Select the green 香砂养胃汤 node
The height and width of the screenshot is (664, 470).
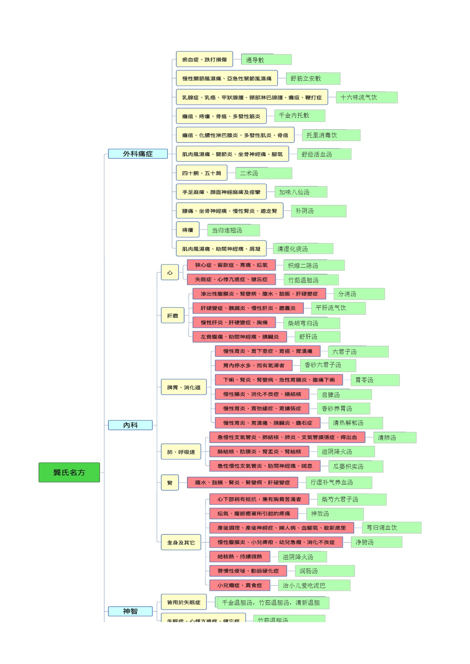tap(344, 409)
